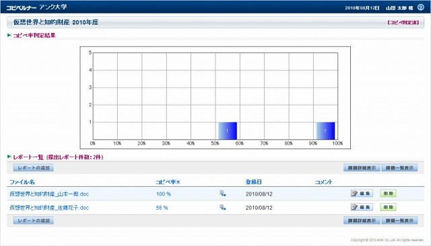Click the green arrow beside レポート一覧

coord(9,157)
